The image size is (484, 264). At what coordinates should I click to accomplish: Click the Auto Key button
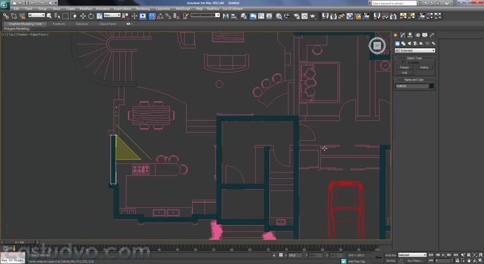pos(391,255)
